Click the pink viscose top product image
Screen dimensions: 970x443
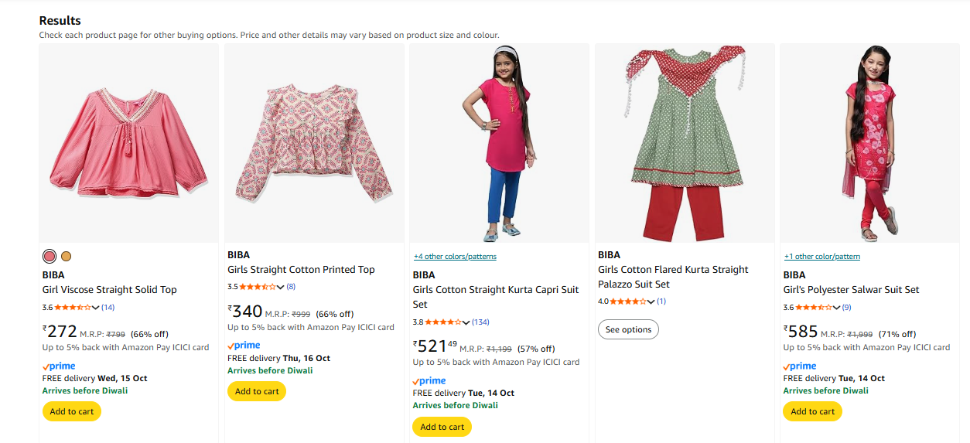pyautogui.click(x=128, y=143)
